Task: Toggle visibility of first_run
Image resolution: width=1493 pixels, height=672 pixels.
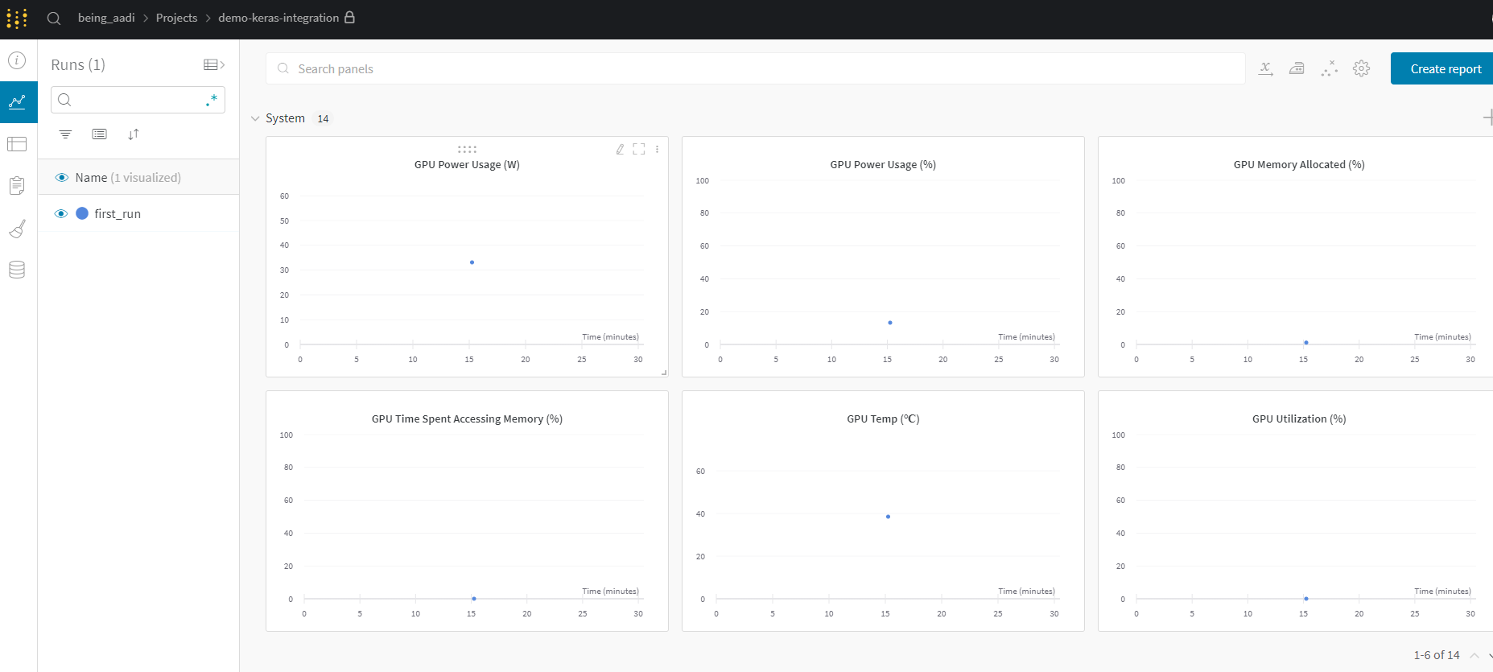Action: pyautogui.click(x=61, y=214)
